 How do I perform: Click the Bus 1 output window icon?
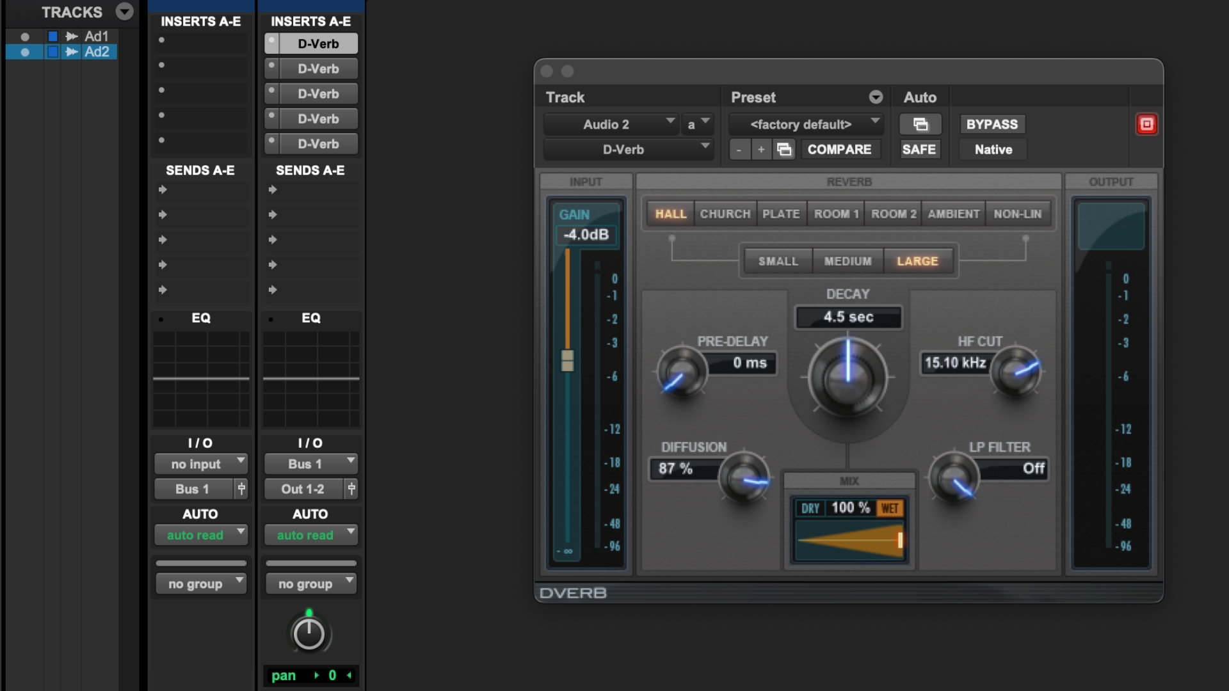(241, 489)
